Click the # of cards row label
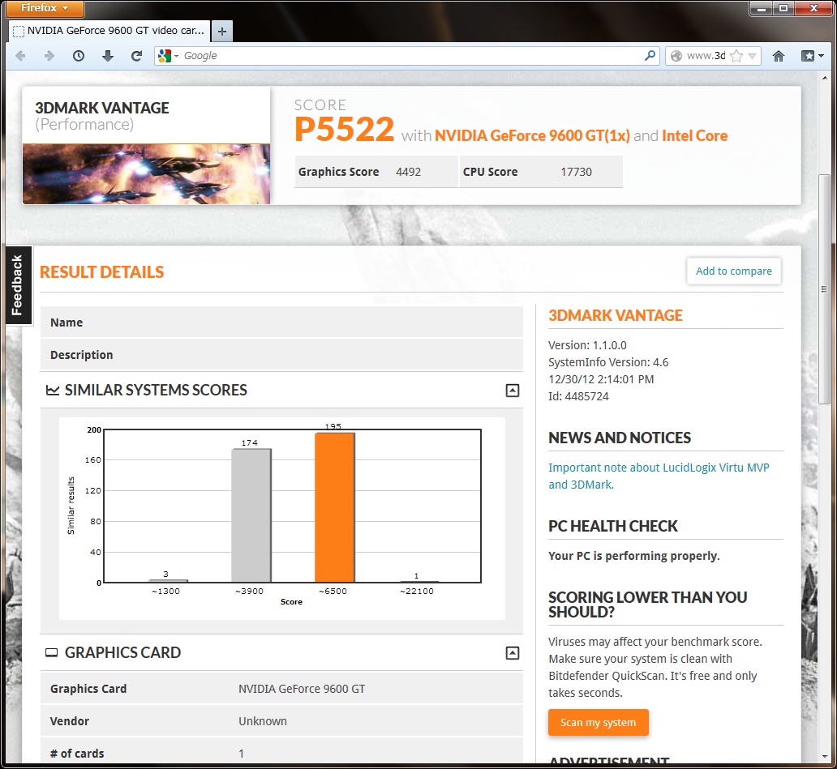 tap(77, 754)
